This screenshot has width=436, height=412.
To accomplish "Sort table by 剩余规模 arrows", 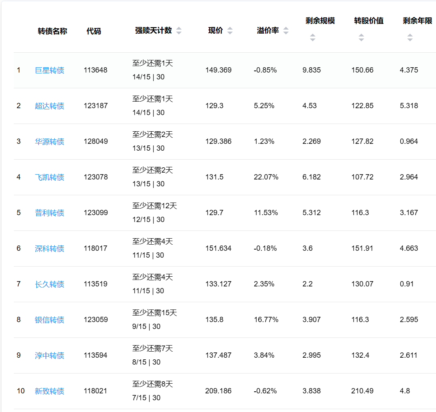I will (x=312, y=38).
